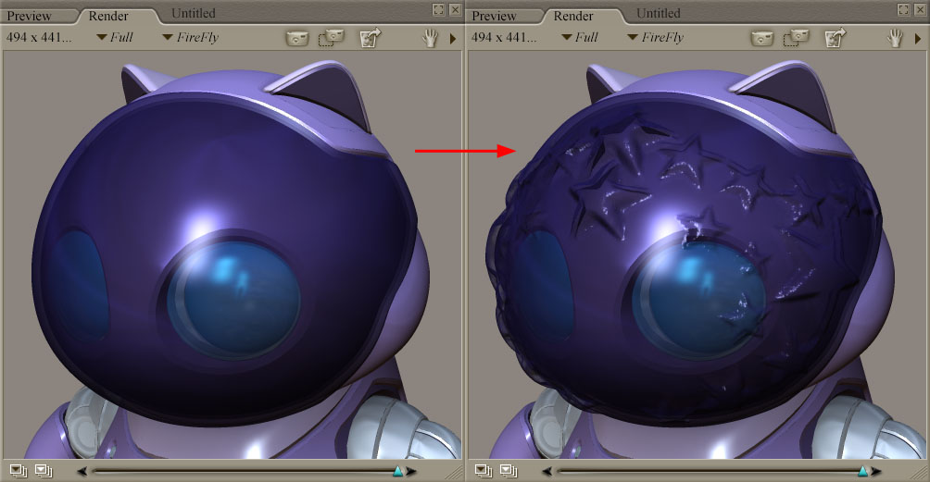Viewport: 930px width, 482px height.
Task: Open FireFly renderer dropdown in smooth-helmet panel
Action: (x=191, y=37)
